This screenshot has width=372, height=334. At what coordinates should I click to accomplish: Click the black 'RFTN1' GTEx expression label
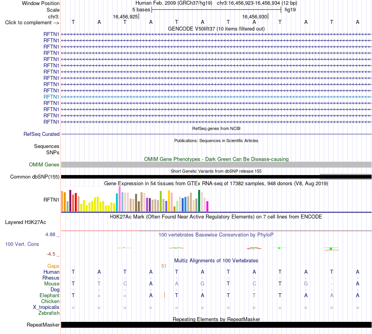(51, 200)
